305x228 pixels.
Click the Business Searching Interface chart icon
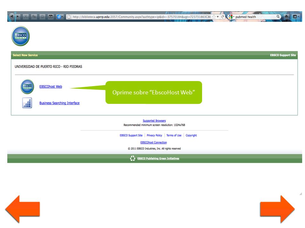pos(27,103)
